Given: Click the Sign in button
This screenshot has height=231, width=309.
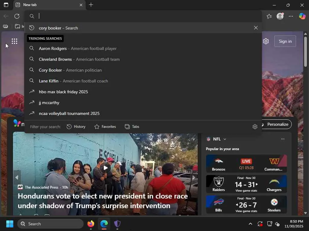Looking at the screenshot, I should [x=285, y=41].
